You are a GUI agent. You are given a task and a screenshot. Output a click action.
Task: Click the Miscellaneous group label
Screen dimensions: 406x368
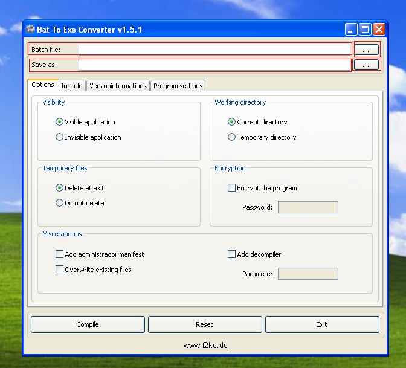62,234
